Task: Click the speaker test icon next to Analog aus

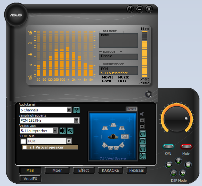Action: [x=63, y=131]
